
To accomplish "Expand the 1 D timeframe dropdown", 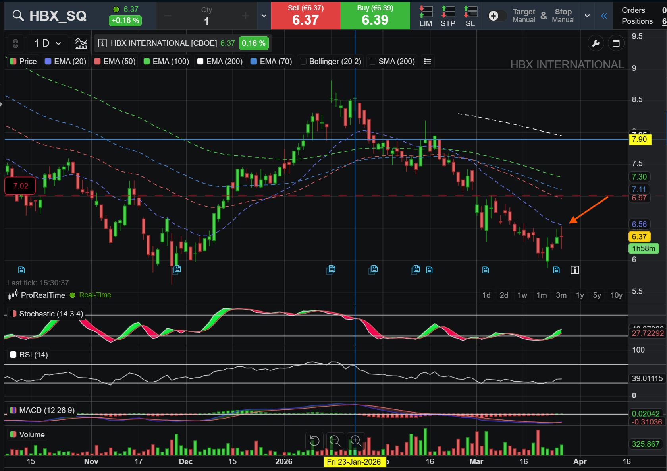I will 48,43.
